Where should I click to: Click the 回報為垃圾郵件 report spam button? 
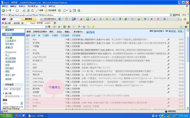40,32
